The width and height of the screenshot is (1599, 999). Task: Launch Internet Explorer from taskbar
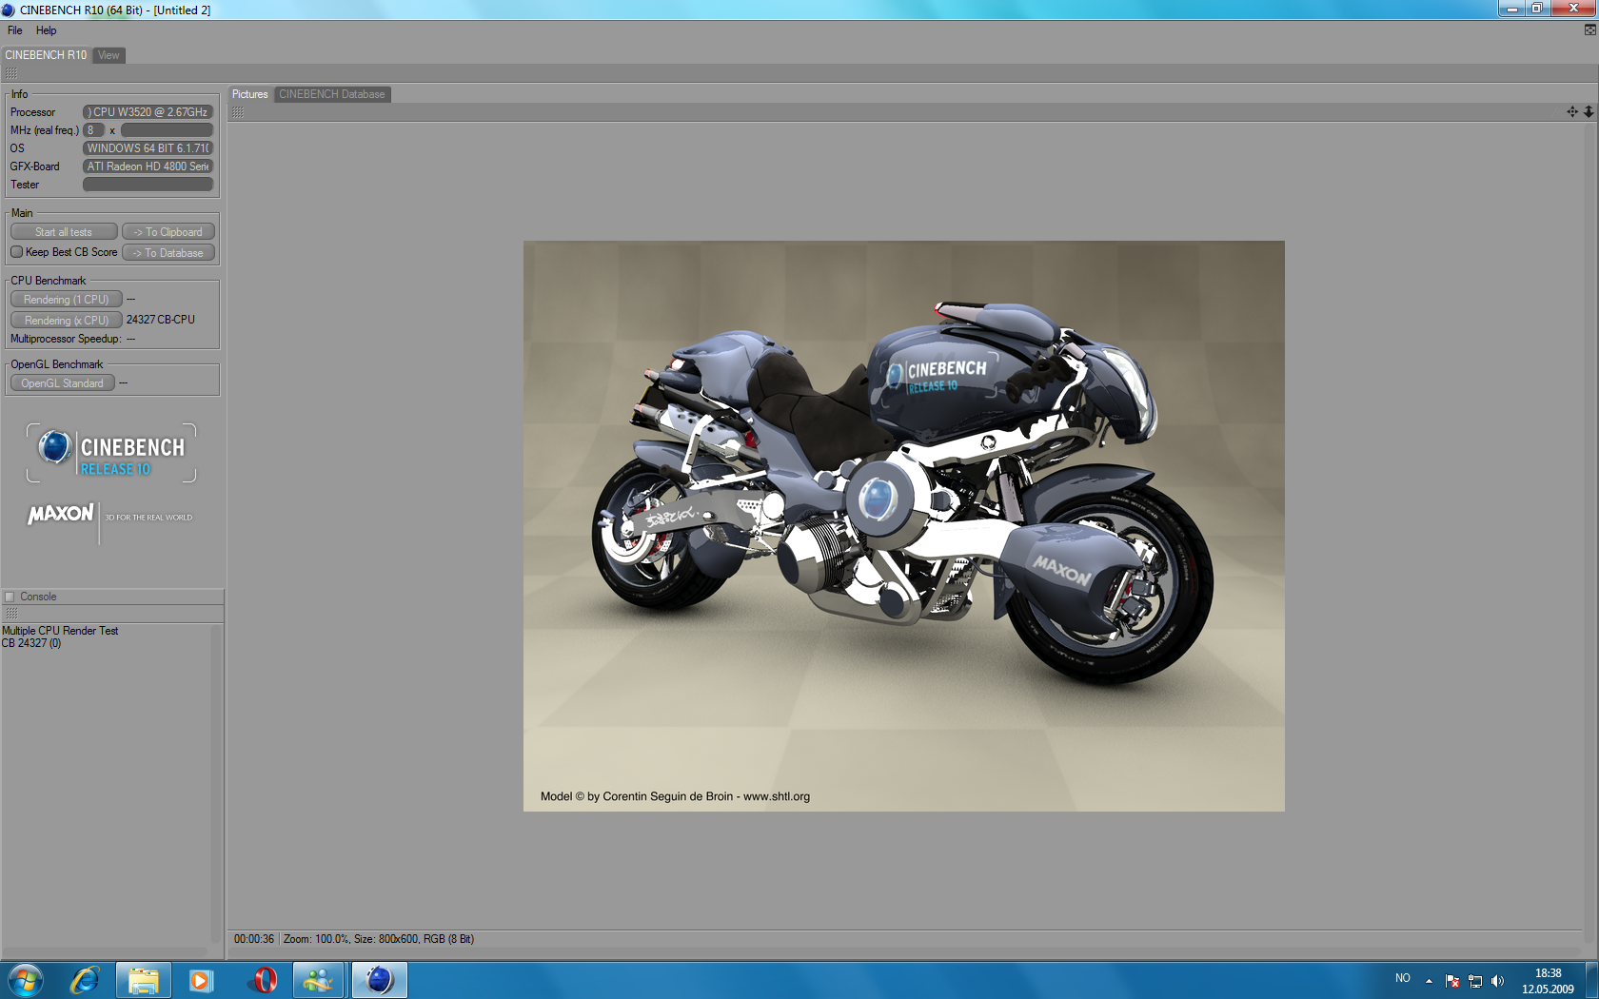click(85, 980)
